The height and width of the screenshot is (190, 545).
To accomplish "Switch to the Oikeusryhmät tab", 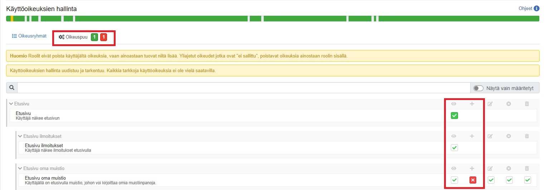I will click(29, 36).
